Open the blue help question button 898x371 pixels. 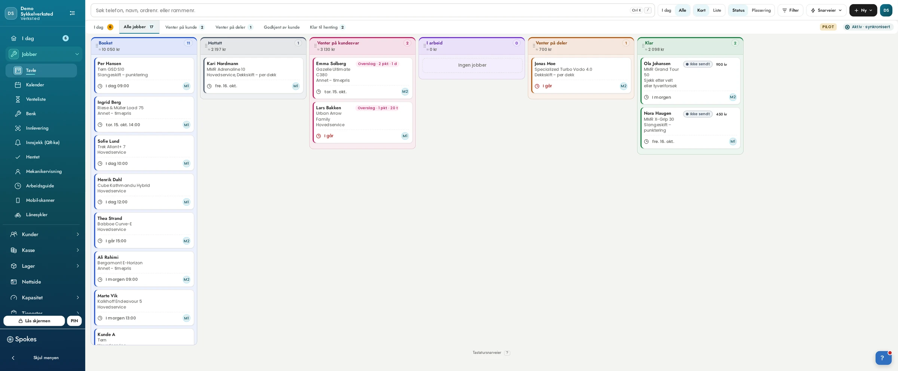(883, 358)
